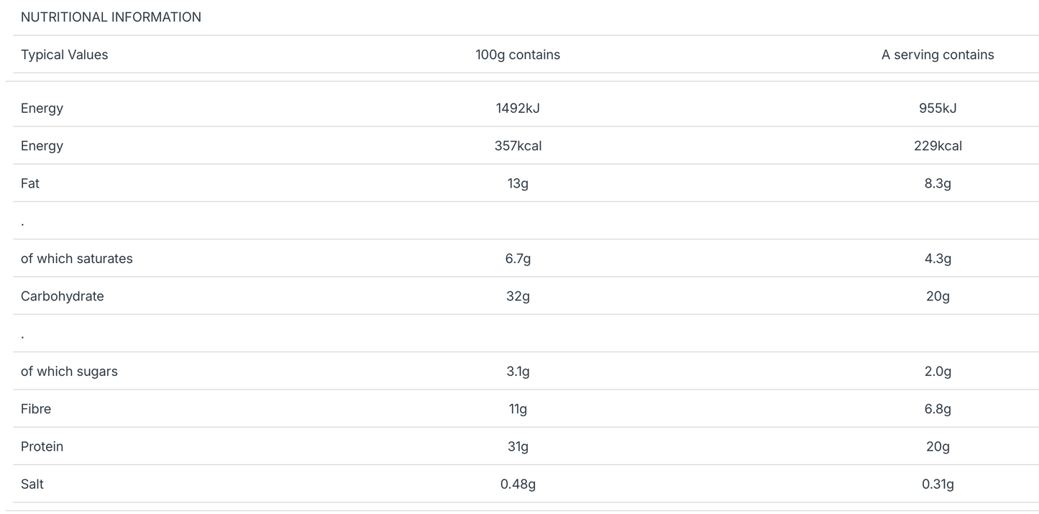Select the 229kcal serving value
The width and height of the screenshot is (1039, 514).
[938, 146]
